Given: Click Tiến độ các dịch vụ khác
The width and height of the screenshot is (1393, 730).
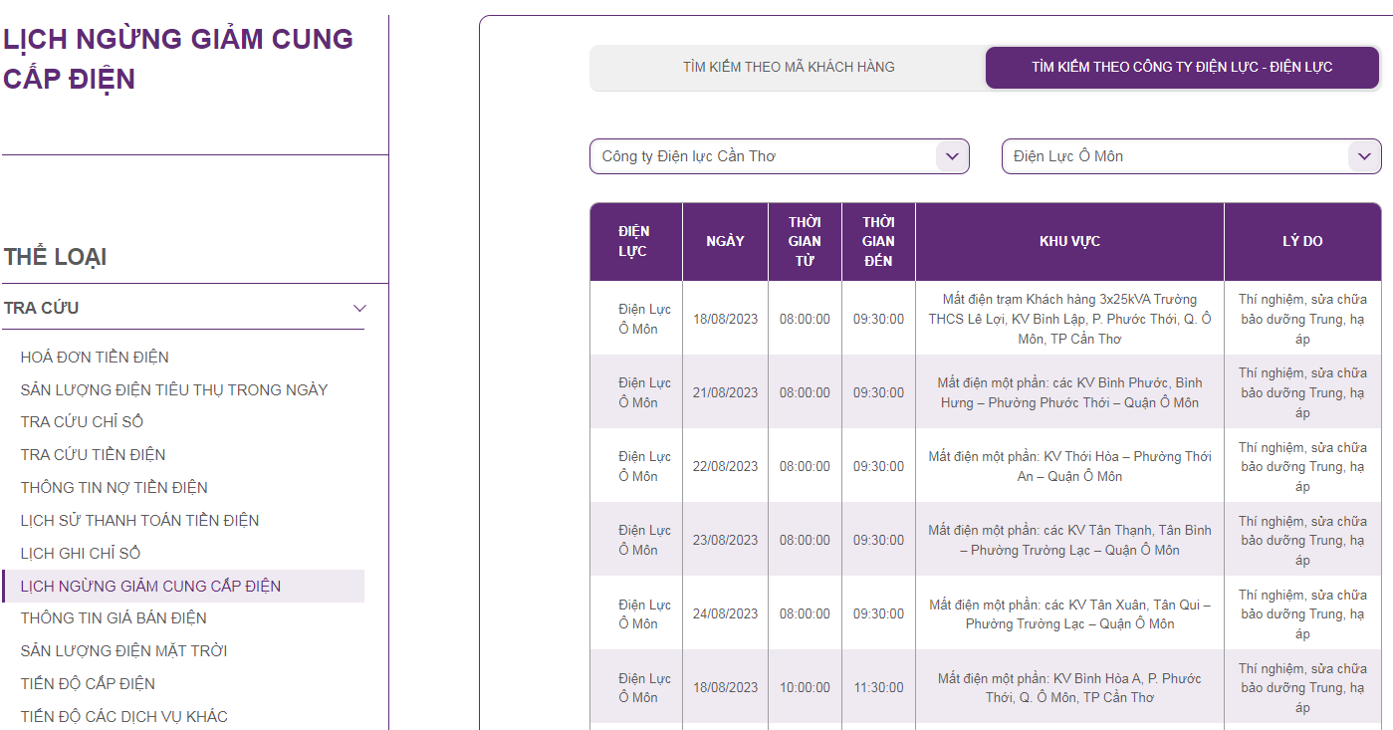Looking at the screenshot, I should (x=123, y=717).
